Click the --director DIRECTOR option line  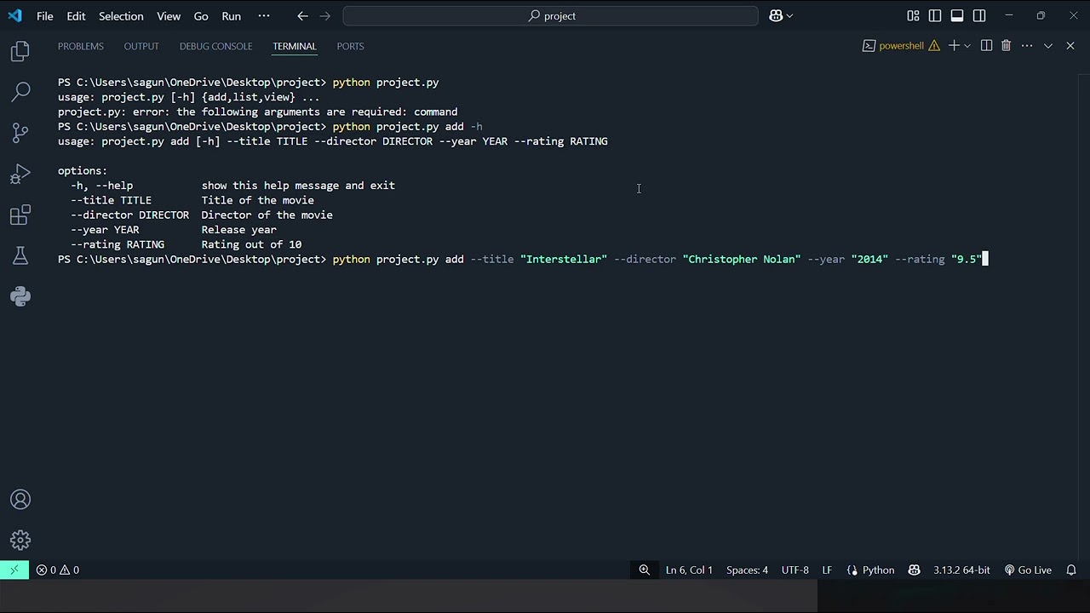pos(202,215)
